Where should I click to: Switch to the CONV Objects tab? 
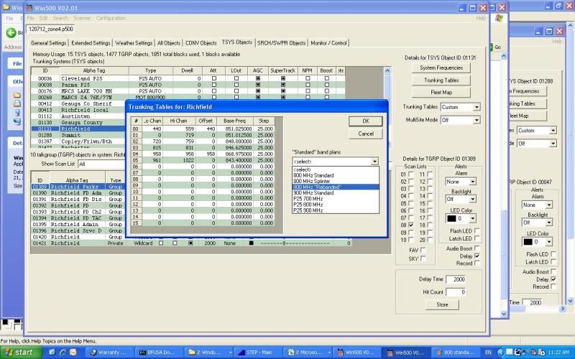click(x=201, y=43)
